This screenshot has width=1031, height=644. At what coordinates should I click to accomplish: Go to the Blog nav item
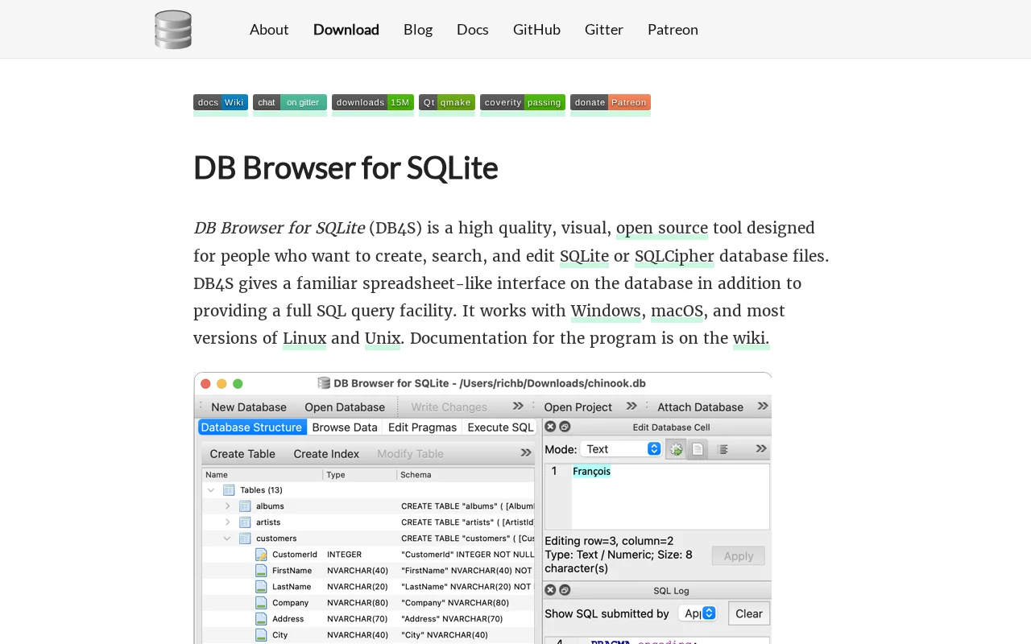[x=418, y=30]
